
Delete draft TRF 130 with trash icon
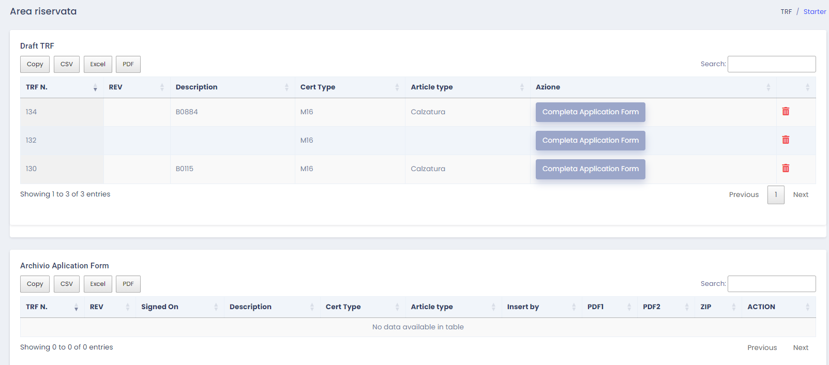[786, 169]
